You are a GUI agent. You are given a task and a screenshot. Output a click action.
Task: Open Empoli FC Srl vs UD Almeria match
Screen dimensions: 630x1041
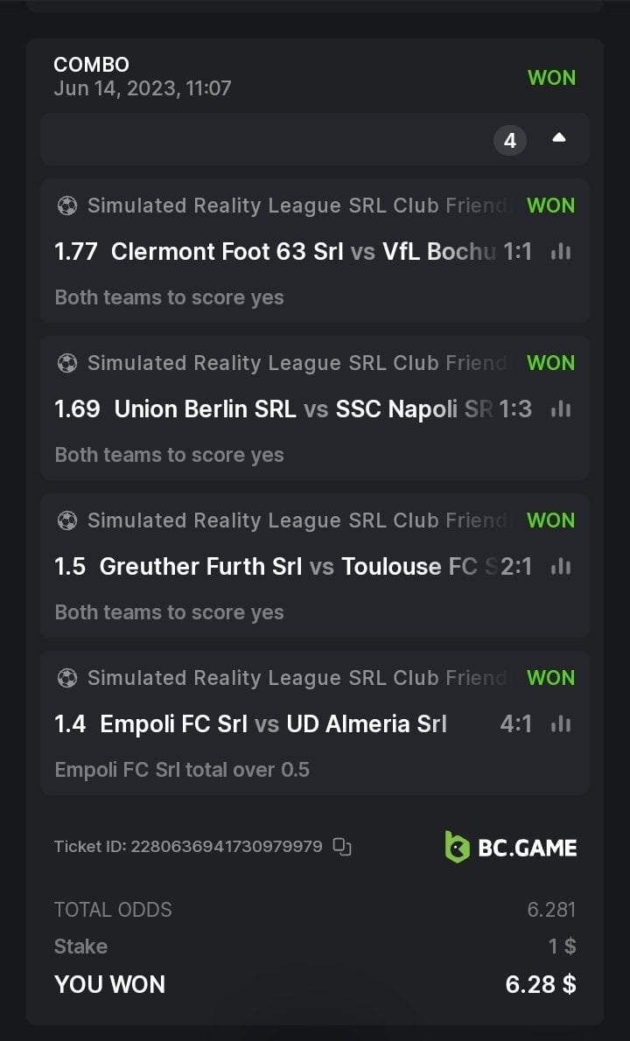pos(273,724)
